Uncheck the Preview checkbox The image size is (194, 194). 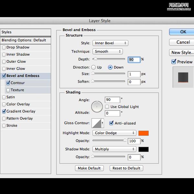coord(174,62)
